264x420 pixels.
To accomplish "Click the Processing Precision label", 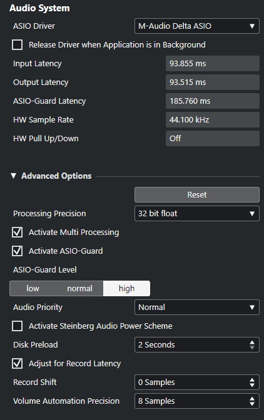I will [x=49, y=214].
